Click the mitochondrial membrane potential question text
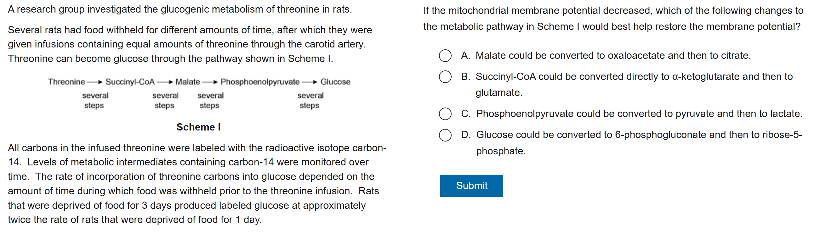Image resolution: width=814 pixels, height=233 pixels. [x=613, y=19]
